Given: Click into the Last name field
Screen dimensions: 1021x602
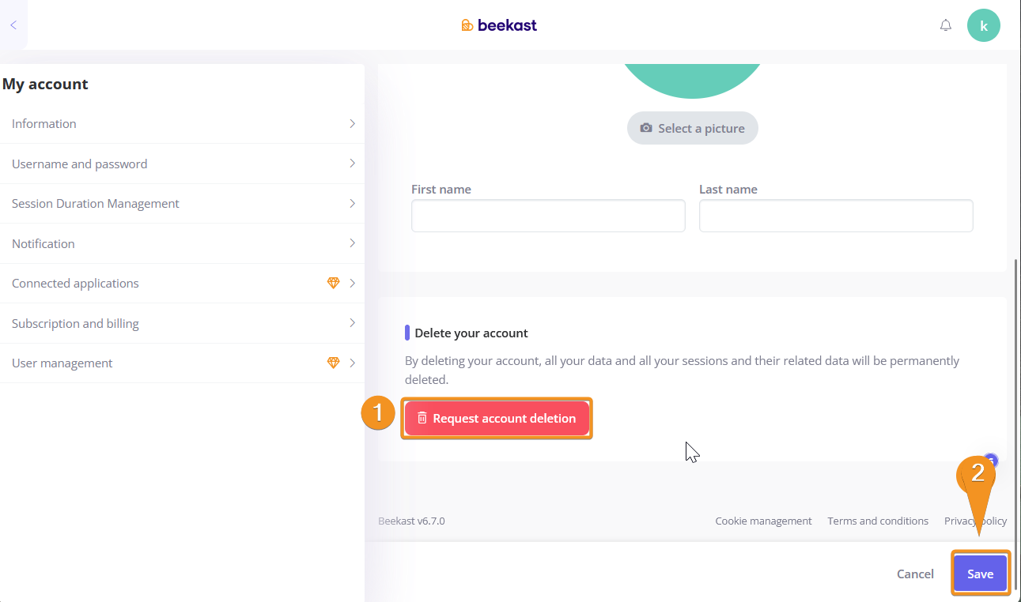Looking at the screenshot, I should pyautogui.click(x=836, y=216).
